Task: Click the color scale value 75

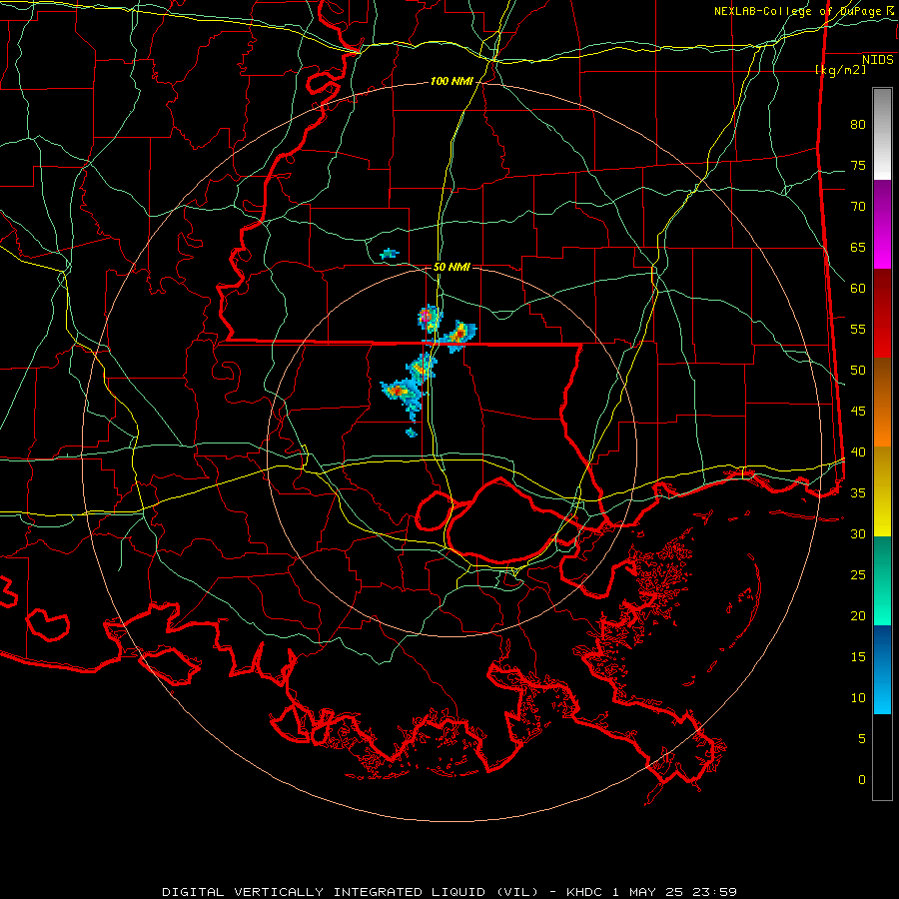Action: tap(858, 166)
